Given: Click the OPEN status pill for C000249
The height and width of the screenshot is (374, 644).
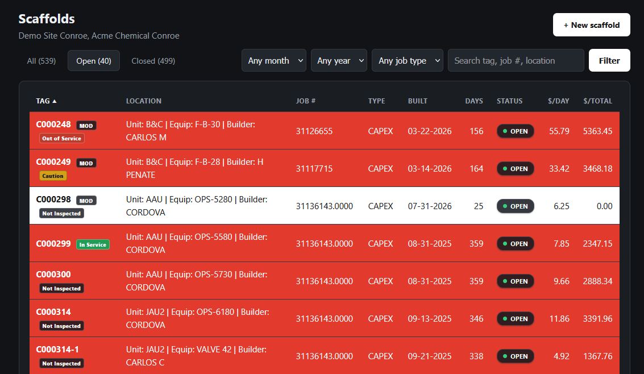Looking at the screenshot, I should 516,169.
